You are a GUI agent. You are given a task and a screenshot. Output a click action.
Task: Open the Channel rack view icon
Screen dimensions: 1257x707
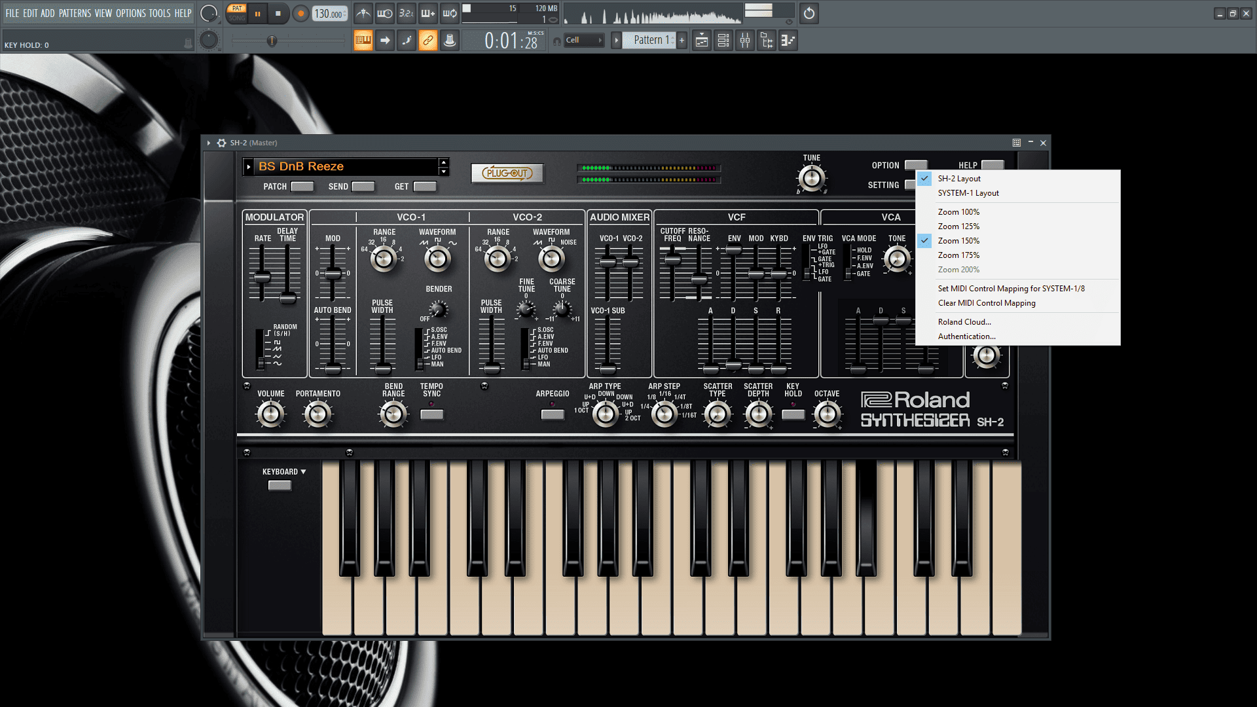tap(723, 41)
